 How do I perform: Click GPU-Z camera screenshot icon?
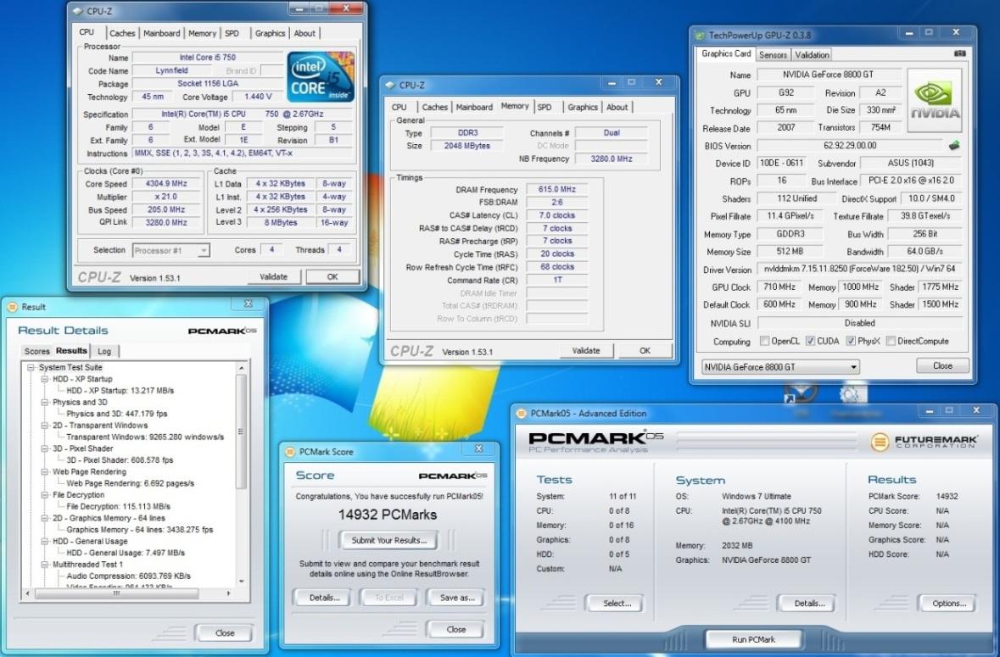(x=959, y=53)
